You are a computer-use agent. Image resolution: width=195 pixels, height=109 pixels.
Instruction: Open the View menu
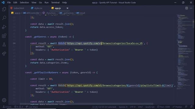point(34,2)
